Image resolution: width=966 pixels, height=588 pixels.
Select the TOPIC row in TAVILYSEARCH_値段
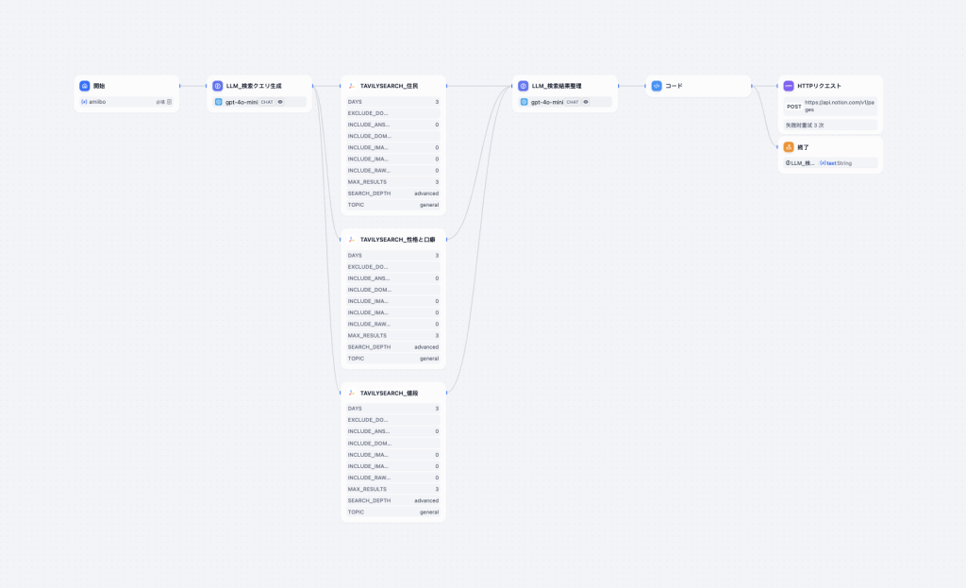click(392, 512)
